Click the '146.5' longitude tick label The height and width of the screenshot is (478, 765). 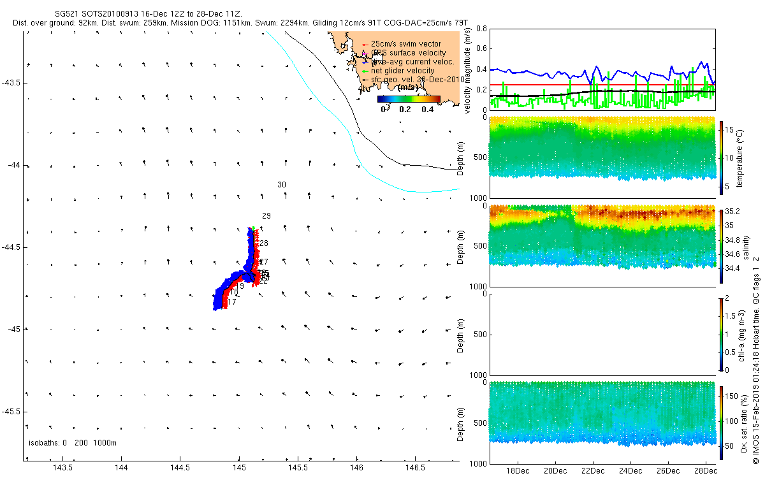click(x=415, y=468)
